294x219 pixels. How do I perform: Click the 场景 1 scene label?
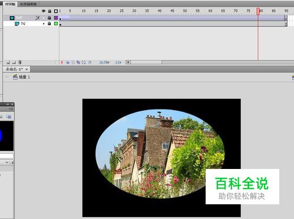pyautogui.click(x=24, y=77)
